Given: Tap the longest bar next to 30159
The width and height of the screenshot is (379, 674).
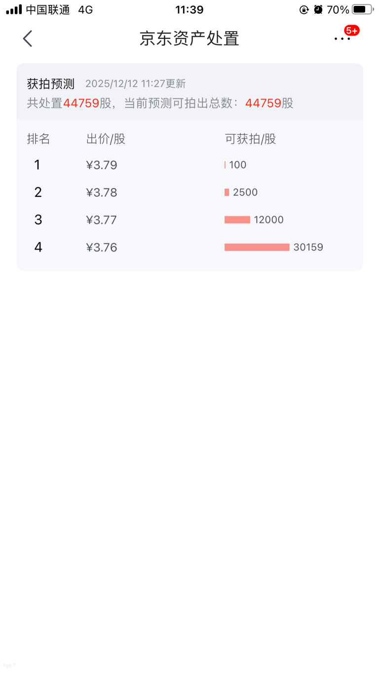Looking at the screenshot, I should pyautogui.click(x=257, y=247).
